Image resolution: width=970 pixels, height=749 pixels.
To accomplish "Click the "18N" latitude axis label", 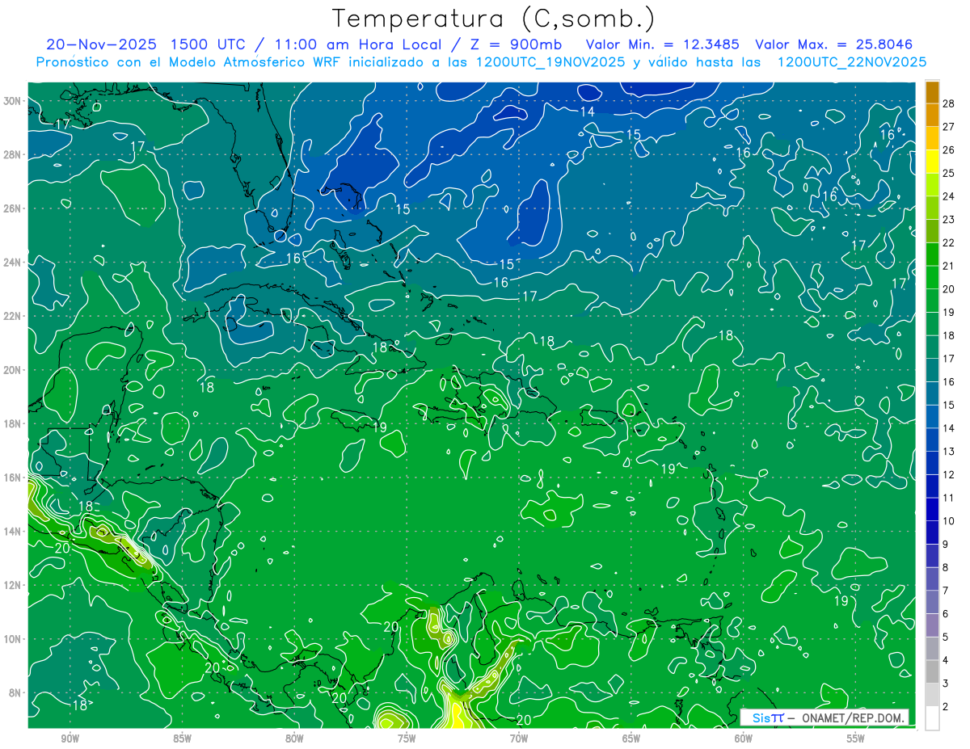I will click(14, 423).
